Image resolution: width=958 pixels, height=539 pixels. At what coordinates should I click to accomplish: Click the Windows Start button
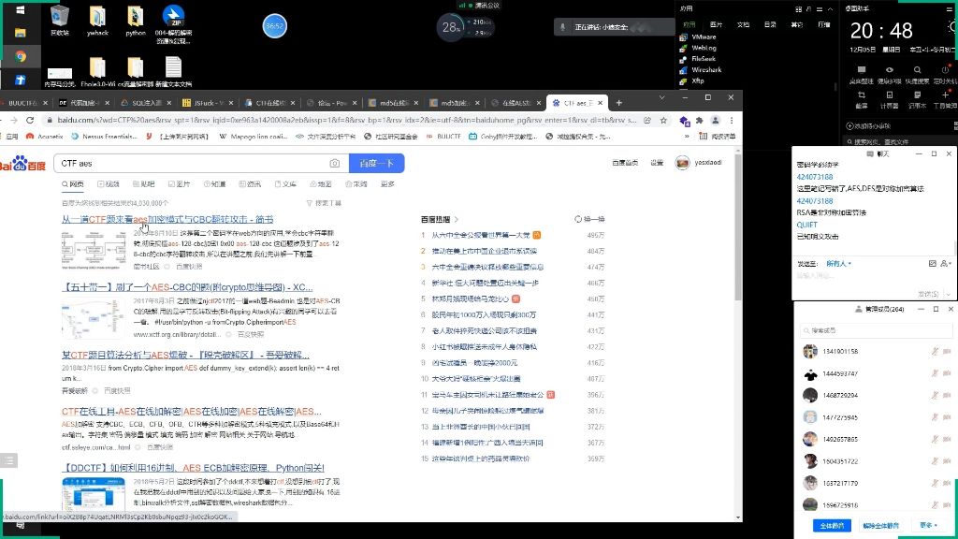point(21,10)
